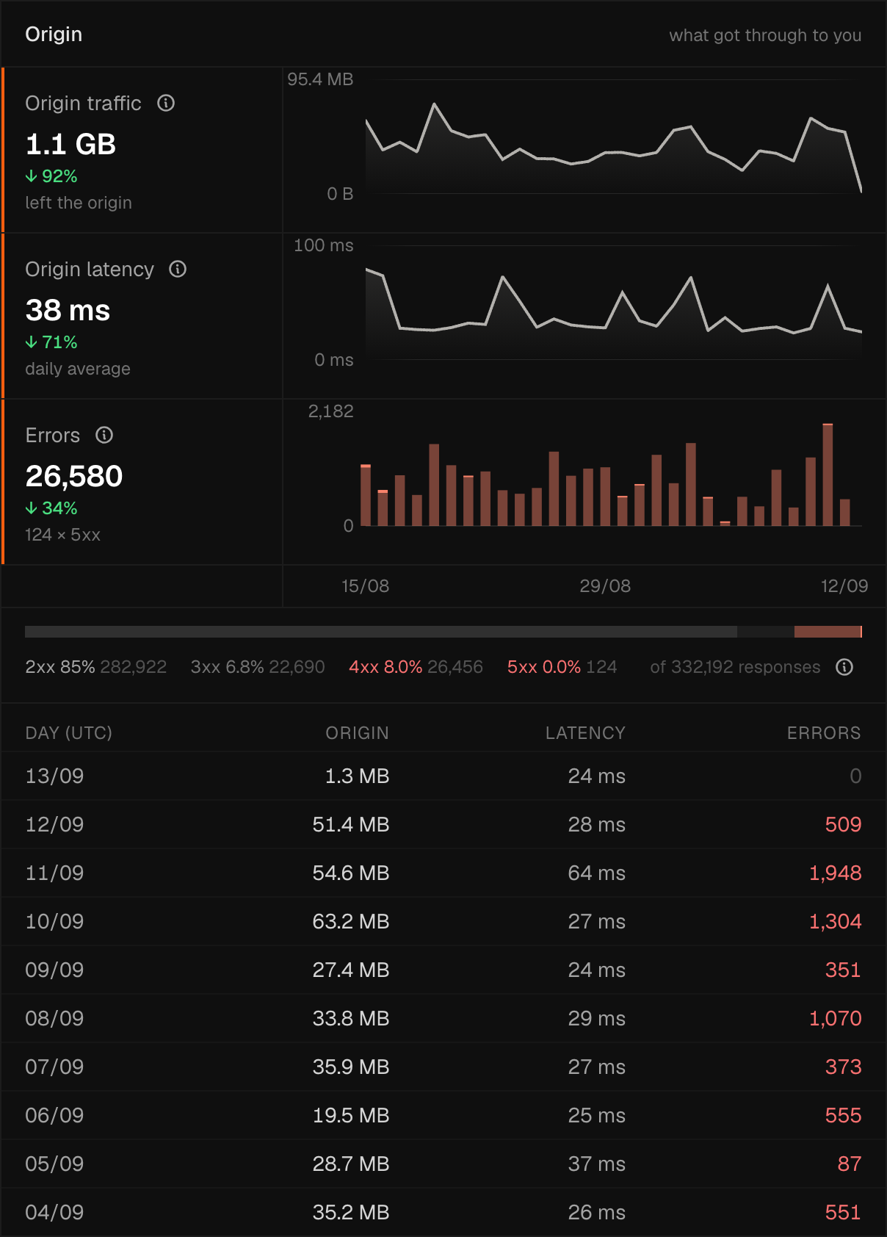The height and width of the screenshot is (1237, 887).
Task: Click the Origin section heading
Action: pyautogui.click(x=54, y=35)
